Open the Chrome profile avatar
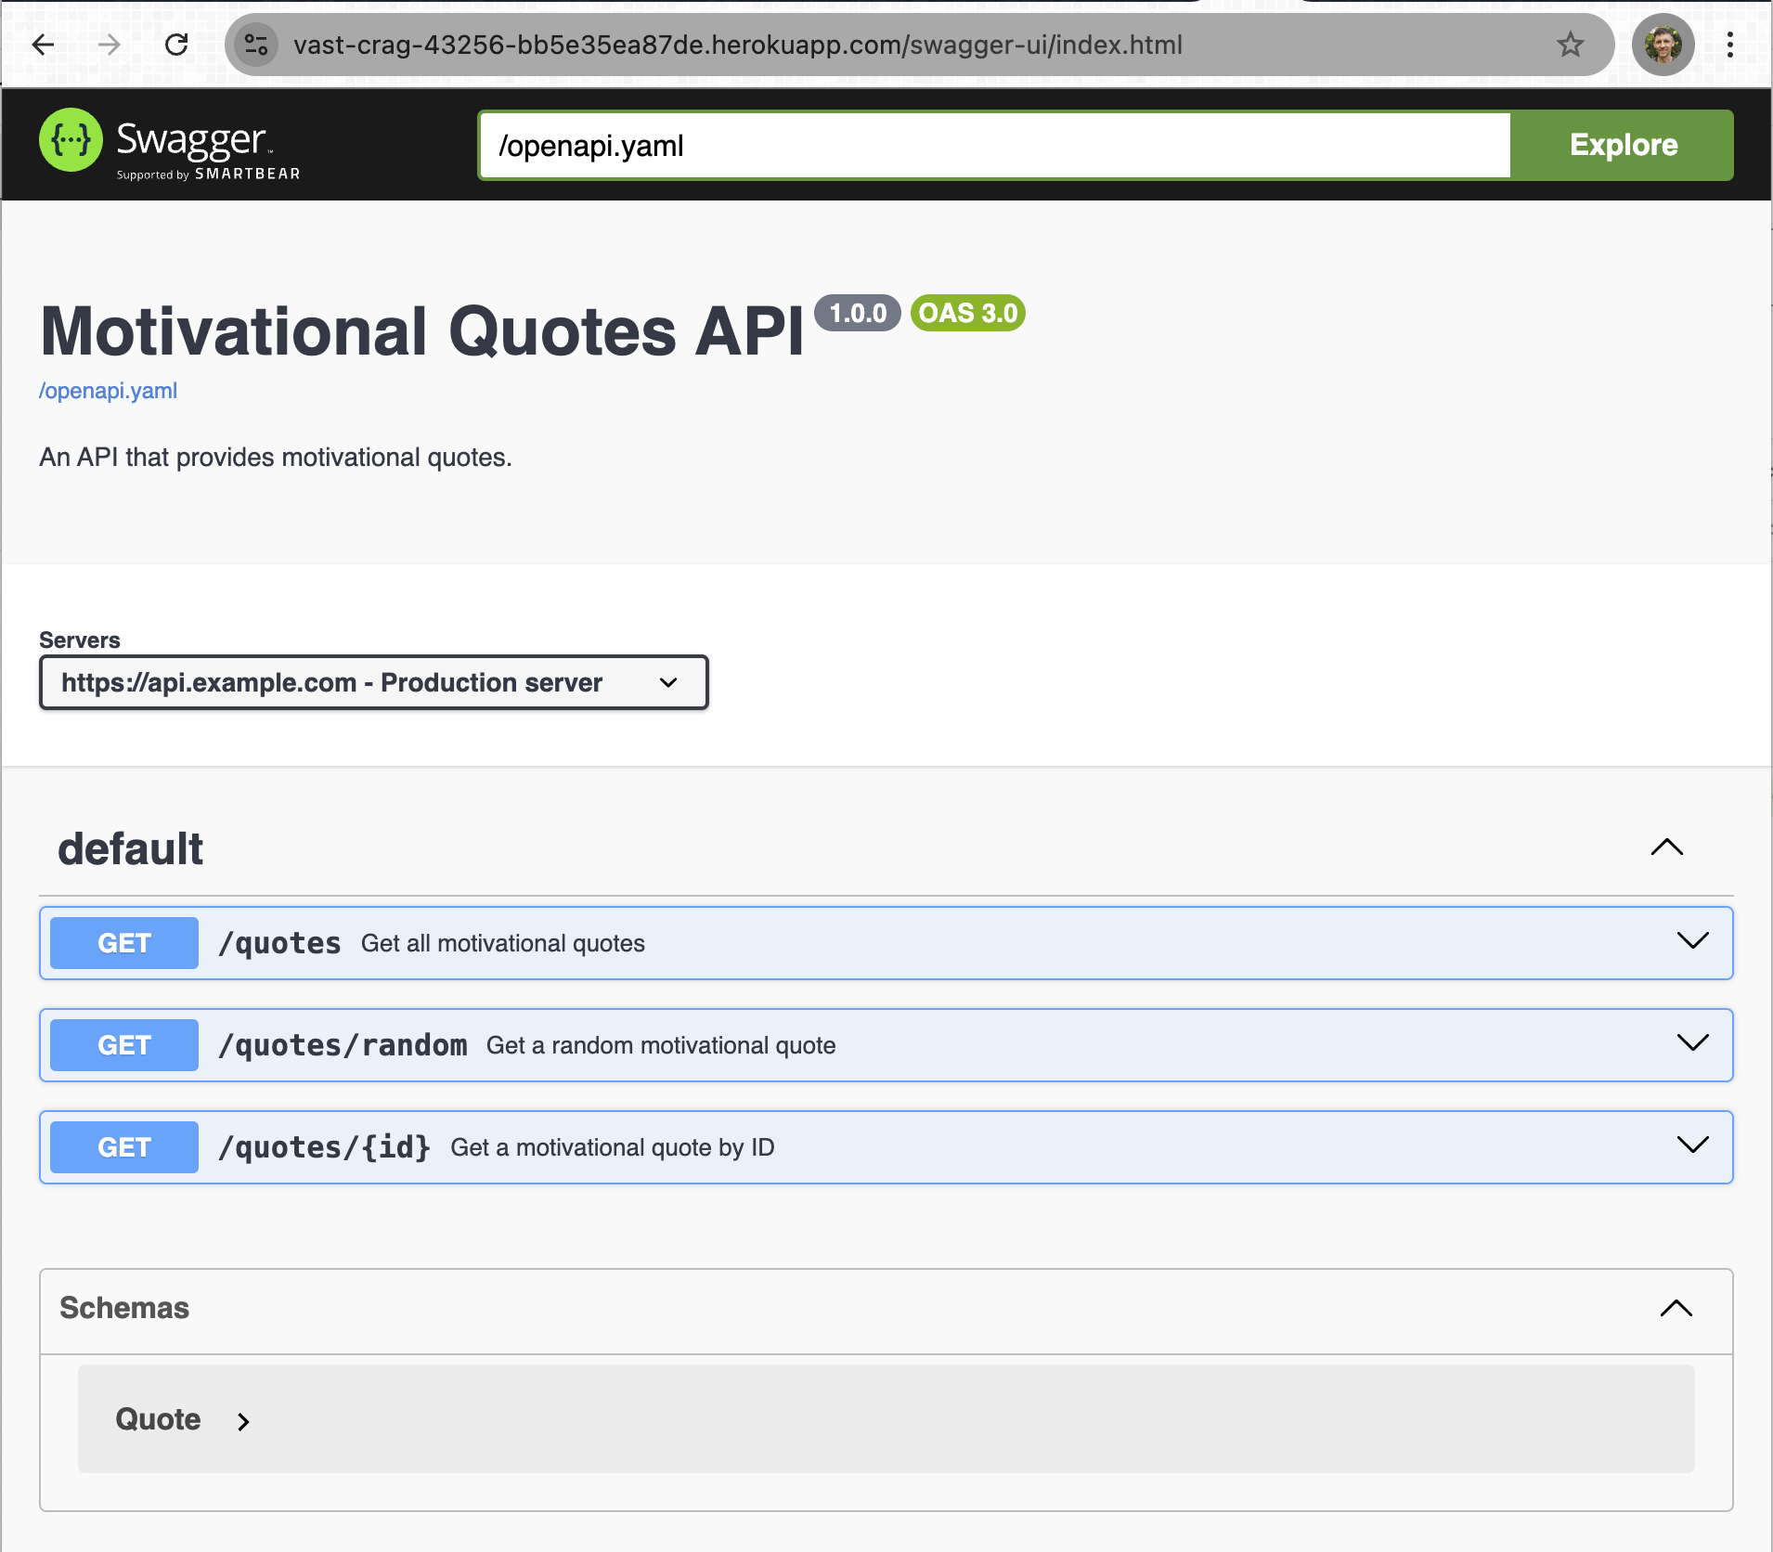This screenshot has height=1552, width=1773. coord(1663,45)
